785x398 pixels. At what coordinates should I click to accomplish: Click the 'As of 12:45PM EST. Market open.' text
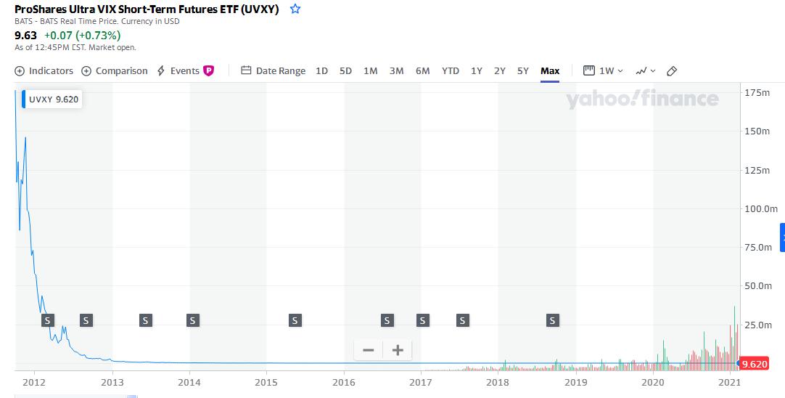(75, 48)
